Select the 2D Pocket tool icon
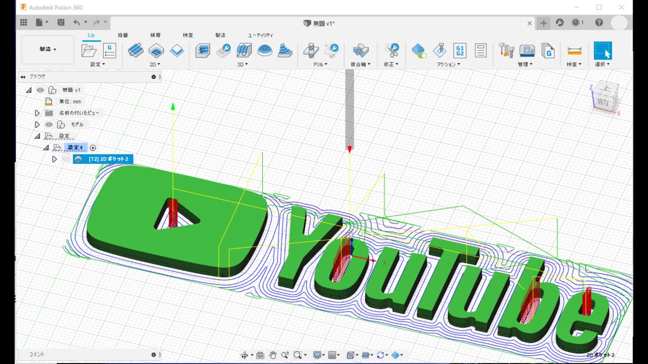 point(156,51)
